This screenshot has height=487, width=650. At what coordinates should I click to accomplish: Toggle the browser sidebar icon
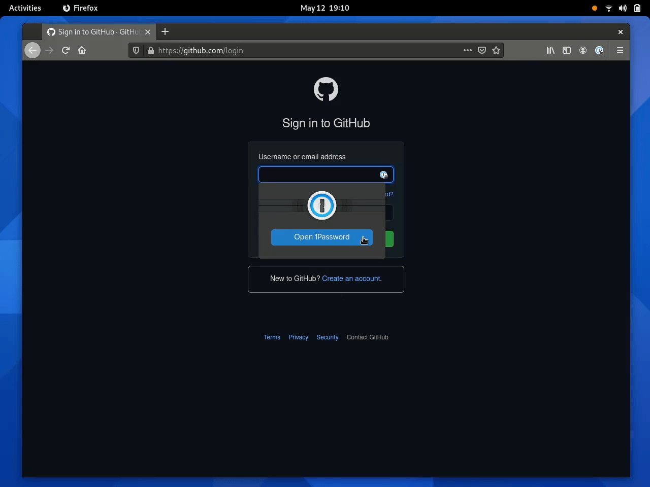pos(567,50)
